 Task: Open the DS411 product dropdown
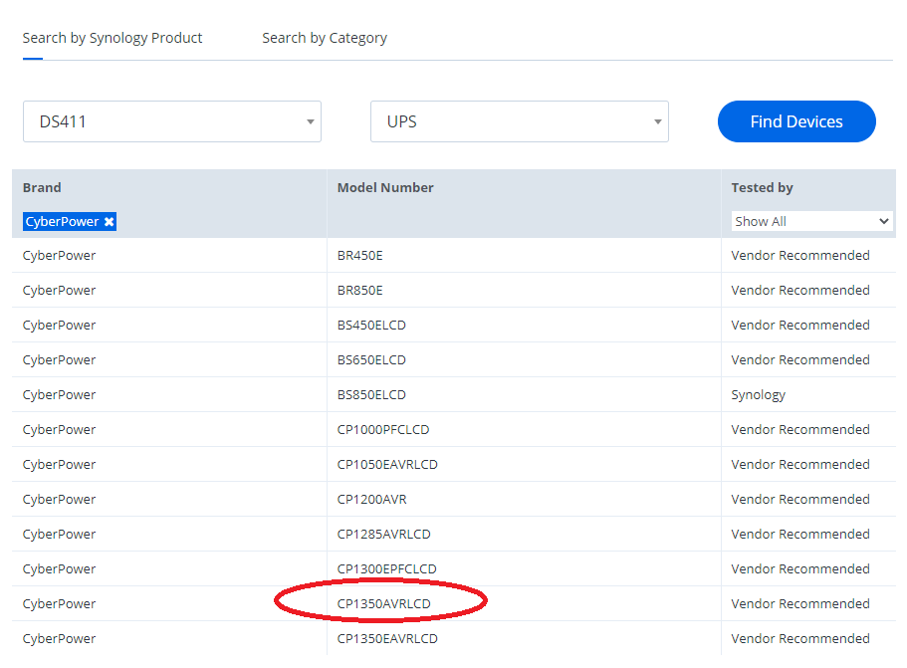(172, 121)
